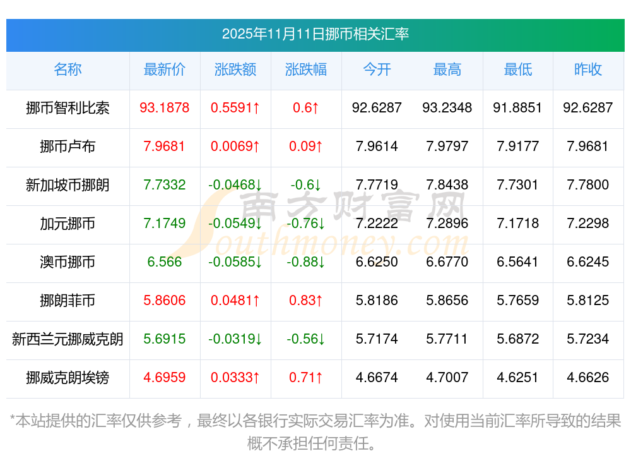Click open value 7.9614
Image resolution: width=631 pixels, height=463 pixels.
point(377,147)
